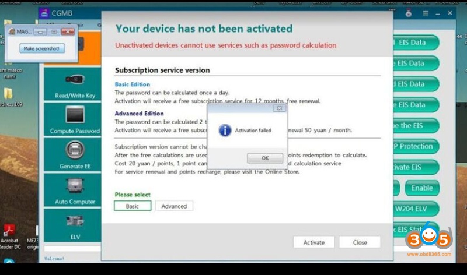Click the CGMB status bar welcome text

click(54, 259)
